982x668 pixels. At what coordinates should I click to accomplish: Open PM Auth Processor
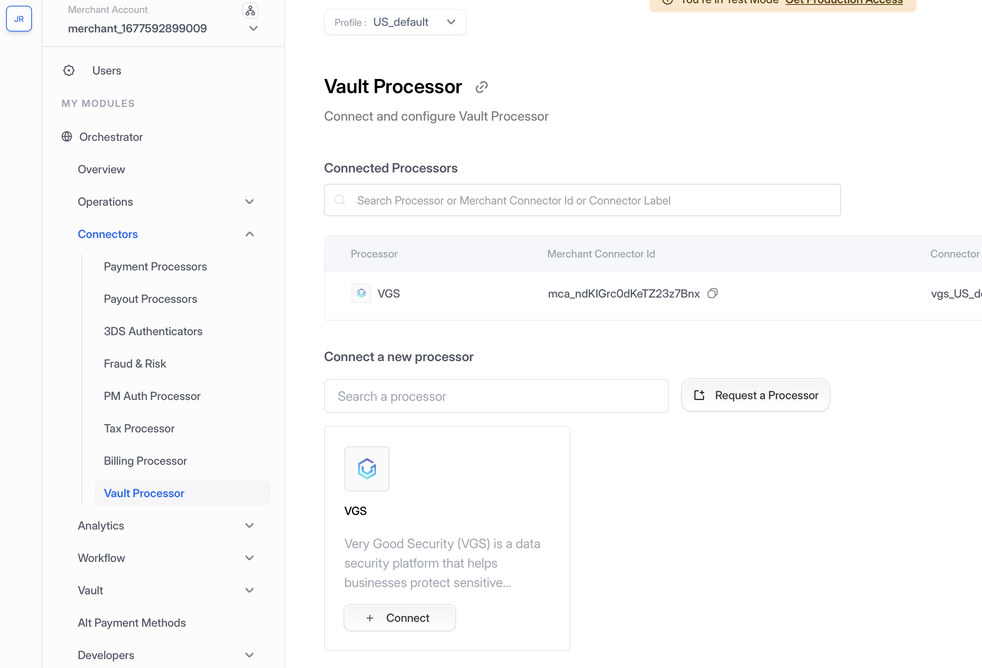152,396
